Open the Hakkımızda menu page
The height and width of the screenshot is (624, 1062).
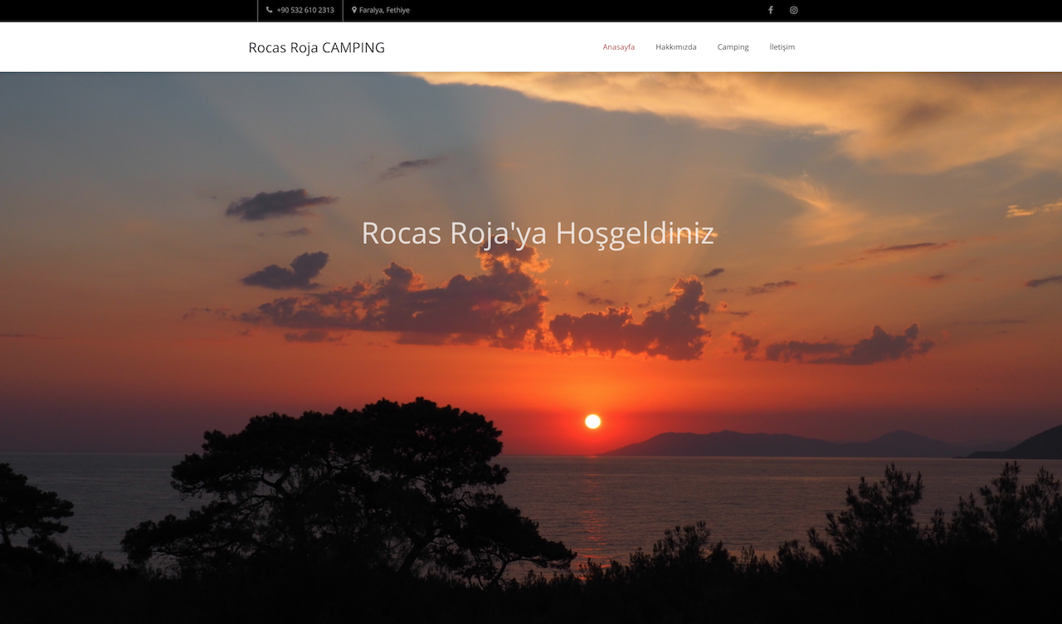coord(676,47)
